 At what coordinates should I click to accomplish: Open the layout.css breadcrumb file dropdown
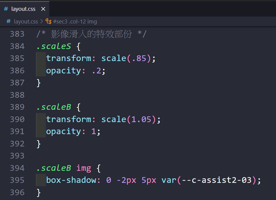pyautogui.click(x=26, y=21)
